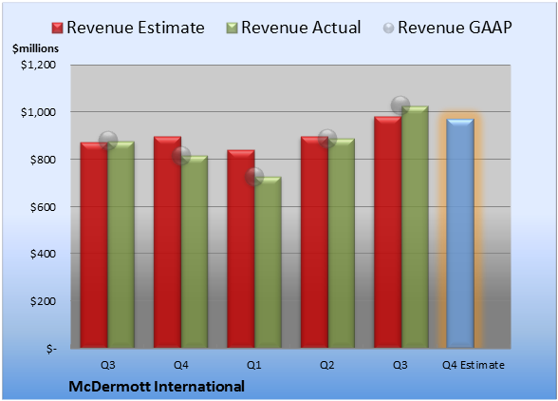Click the '$400' axis value
The width and height of the screenshot is (558, 401).
click(43, 254)
